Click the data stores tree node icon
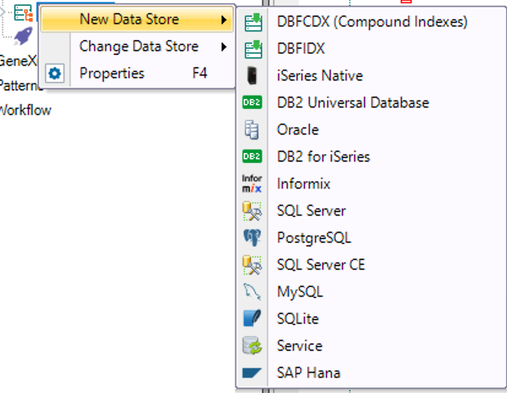The height and width of the screenshot is (393, 507). pos(23,13)
